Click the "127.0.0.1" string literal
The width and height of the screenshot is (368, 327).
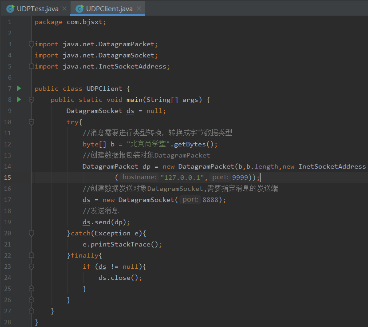click(x=182, y=178)
